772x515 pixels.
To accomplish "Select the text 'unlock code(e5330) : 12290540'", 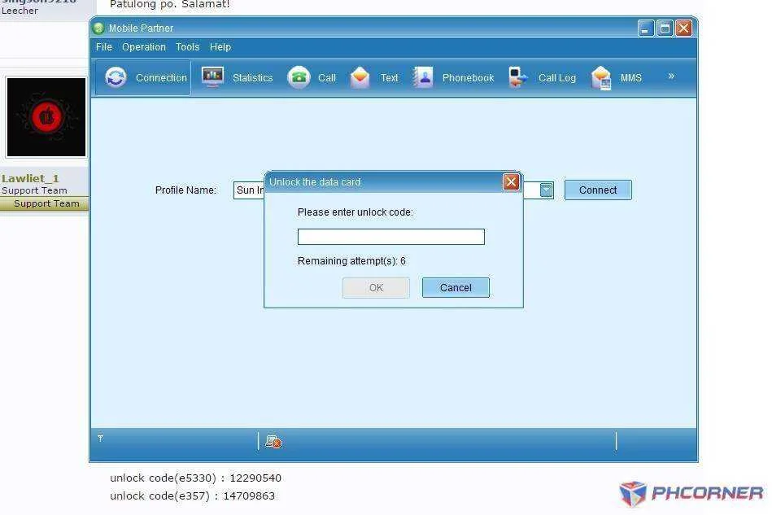I will pyautogui.click(x=195, y=478).
